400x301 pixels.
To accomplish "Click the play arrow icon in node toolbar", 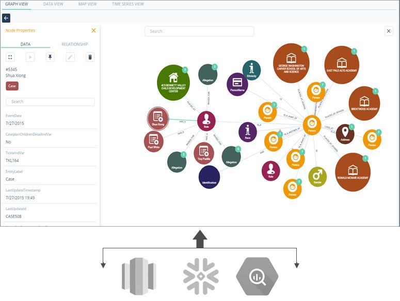I will [30, 57].
